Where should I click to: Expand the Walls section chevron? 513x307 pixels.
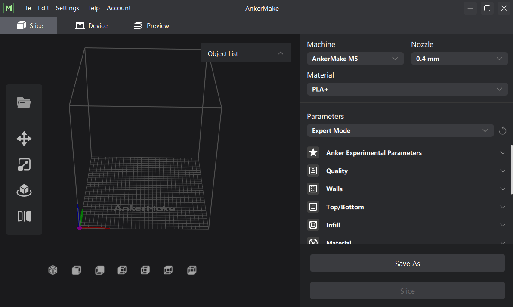tap(503, 189)
